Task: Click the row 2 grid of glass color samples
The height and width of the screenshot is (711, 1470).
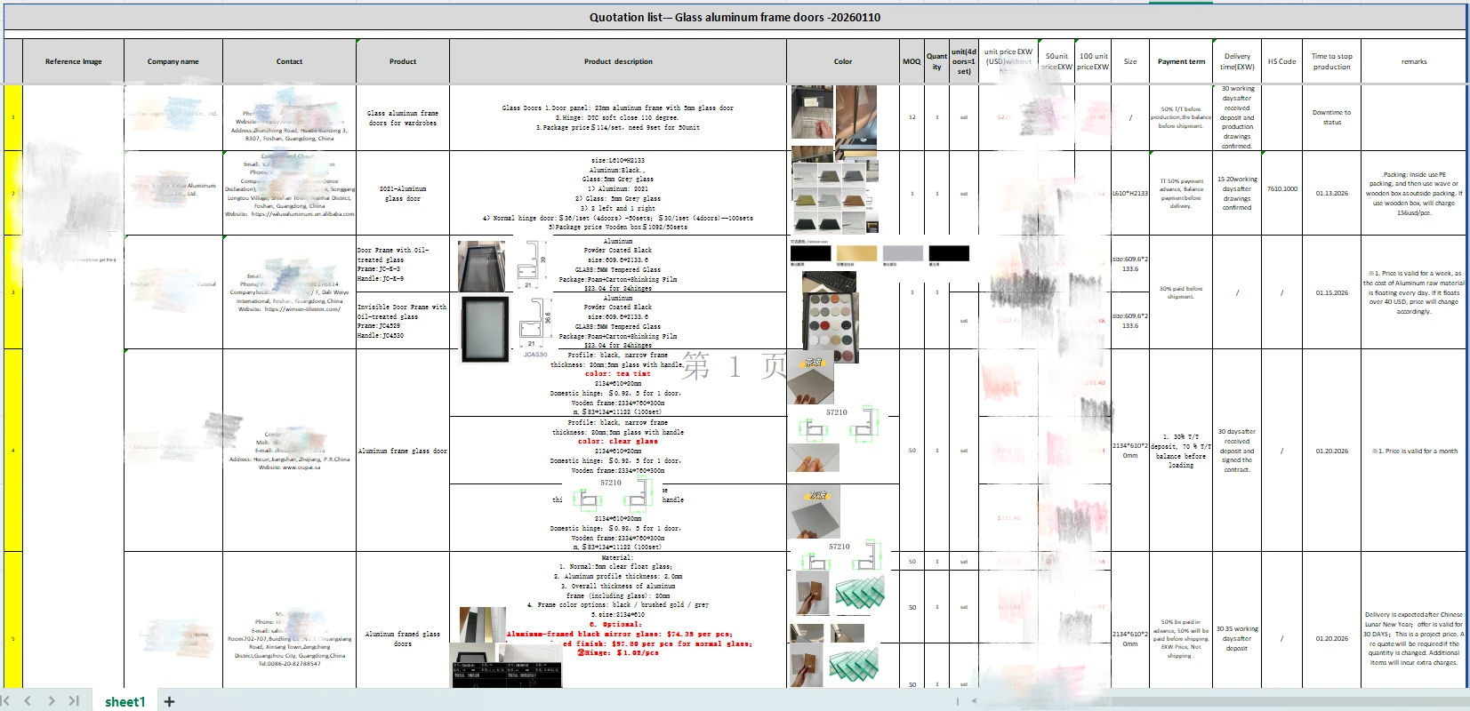Action: pyautogui.click(x=835, y=196)
